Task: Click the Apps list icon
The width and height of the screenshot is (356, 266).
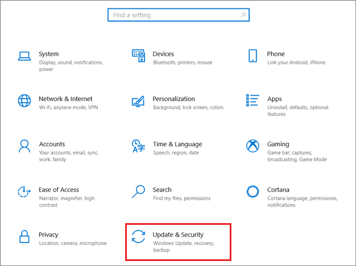Action: pos(253,100)
